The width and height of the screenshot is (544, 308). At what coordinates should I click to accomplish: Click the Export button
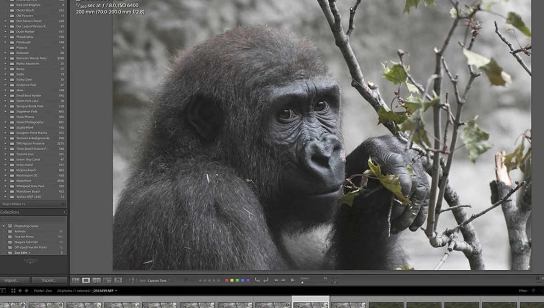(49, 280)
